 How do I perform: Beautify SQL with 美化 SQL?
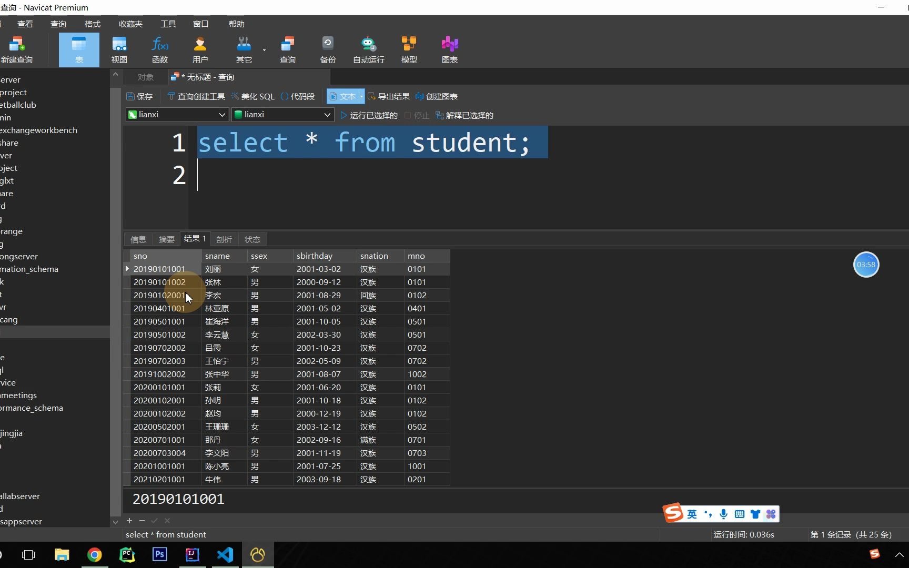252,96
